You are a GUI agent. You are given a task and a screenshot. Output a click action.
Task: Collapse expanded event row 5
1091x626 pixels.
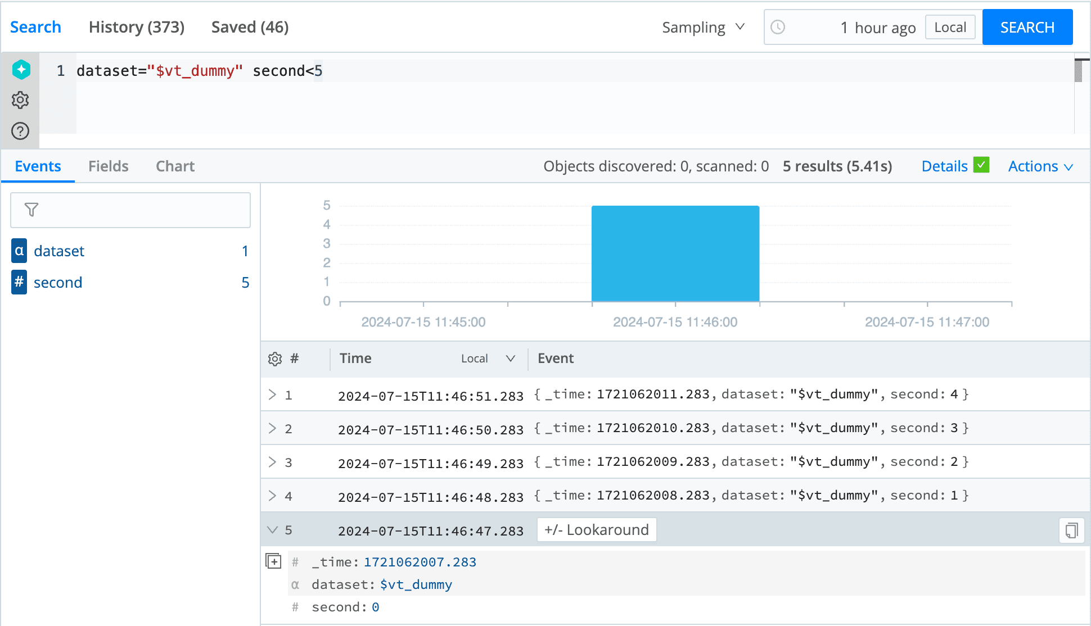[x=273, y=530]
